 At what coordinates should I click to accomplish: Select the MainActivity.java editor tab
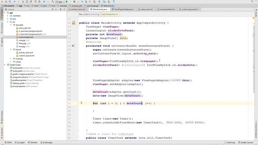[100, 9]
